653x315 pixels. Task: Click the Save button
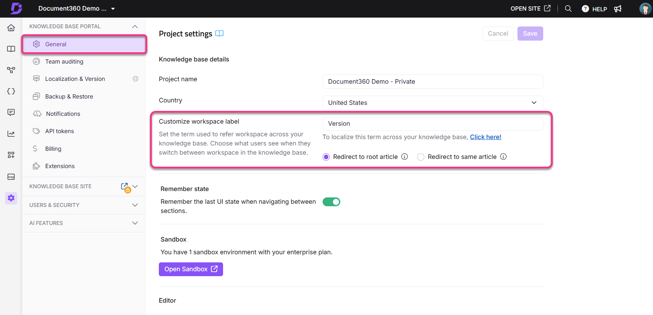point(530,34)
